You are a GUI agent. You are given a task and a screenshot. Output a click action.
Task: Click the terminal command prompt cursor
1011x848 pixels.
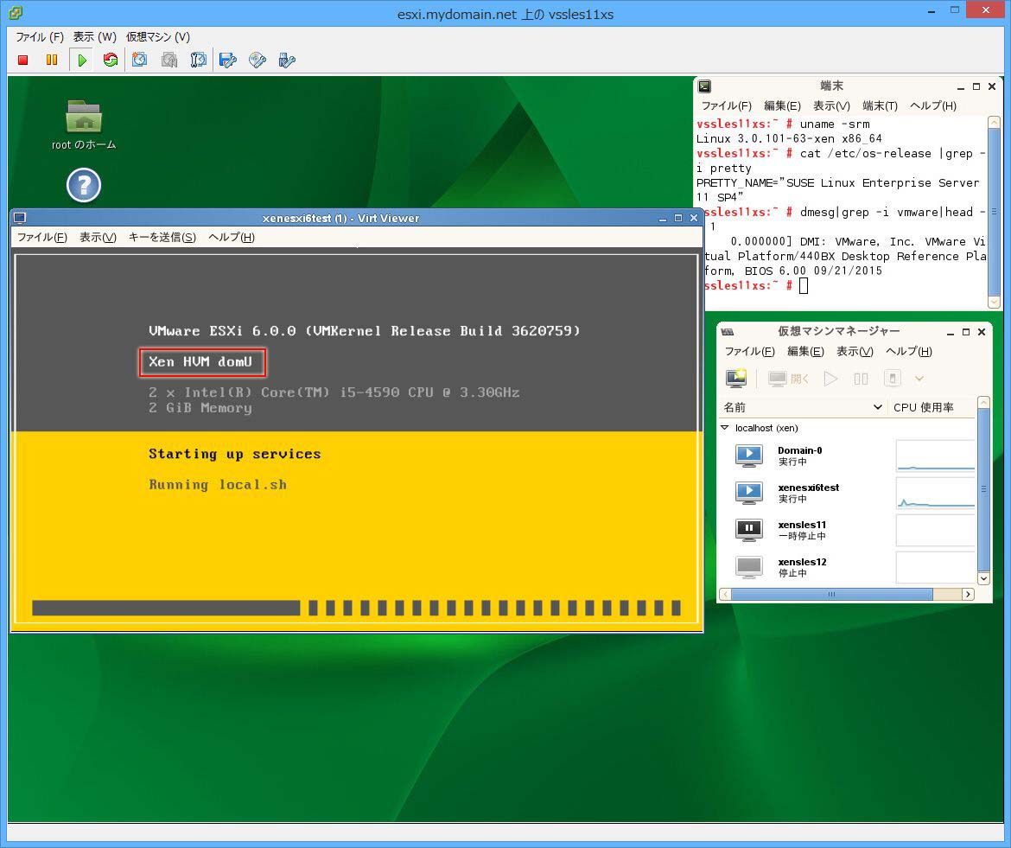(x=804, y=285)
